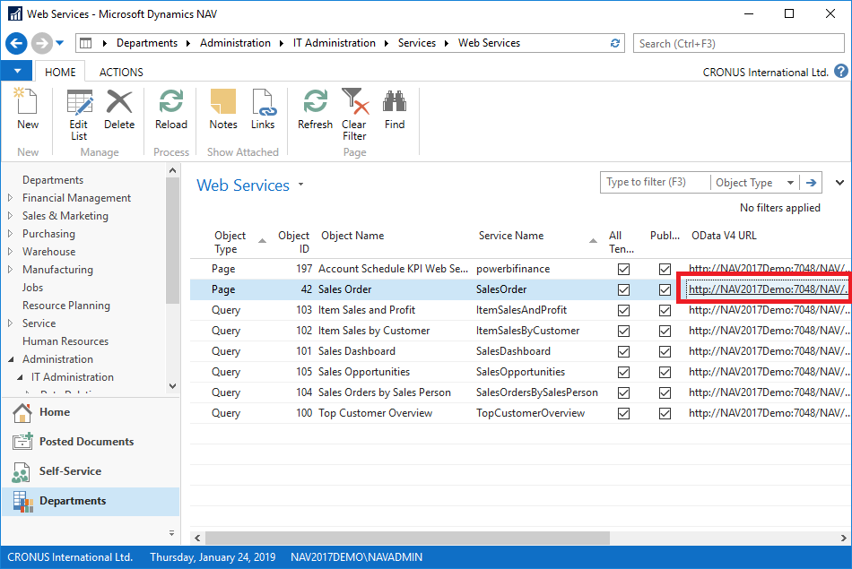Click Administration in the breadcrumb path
Image resolution: width=852 pixels, height=569 pixels.
pyautogui.click(x=235, y=43)
